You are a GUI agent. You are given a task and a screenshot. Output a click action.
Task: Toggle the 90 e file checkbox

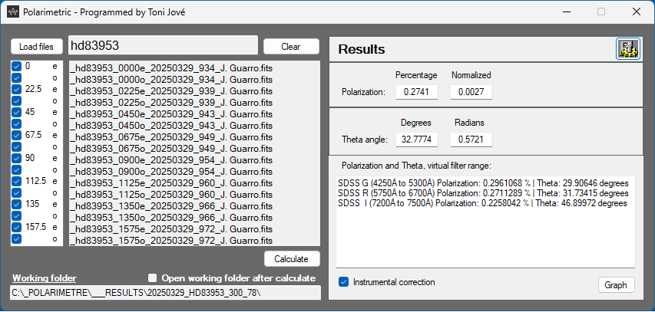pyautogui.click(x=16, y=158)
